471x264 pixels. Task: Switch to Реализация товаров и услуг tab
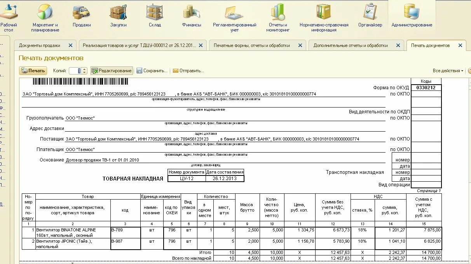tap(139, 45)
